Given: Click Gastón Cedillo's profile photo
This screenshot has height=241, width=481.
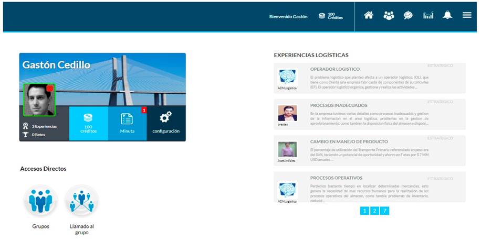Looking at the screenshot, I should (x=39, y=100).
